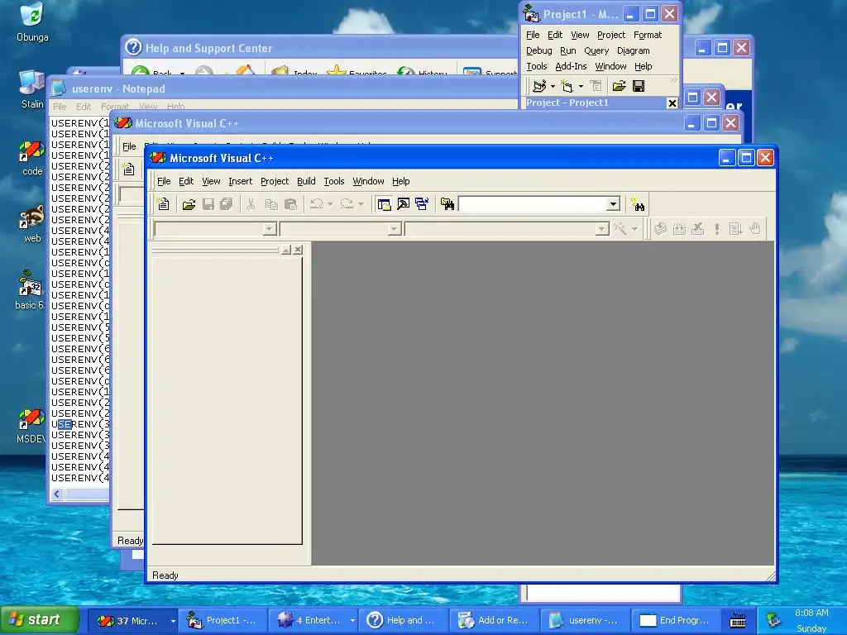Click the Go debug icon

point(735,229)
